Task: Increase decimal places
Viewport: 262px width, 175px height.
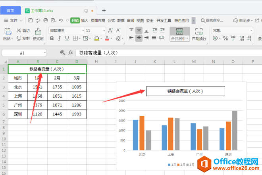Action: [242, 38]
